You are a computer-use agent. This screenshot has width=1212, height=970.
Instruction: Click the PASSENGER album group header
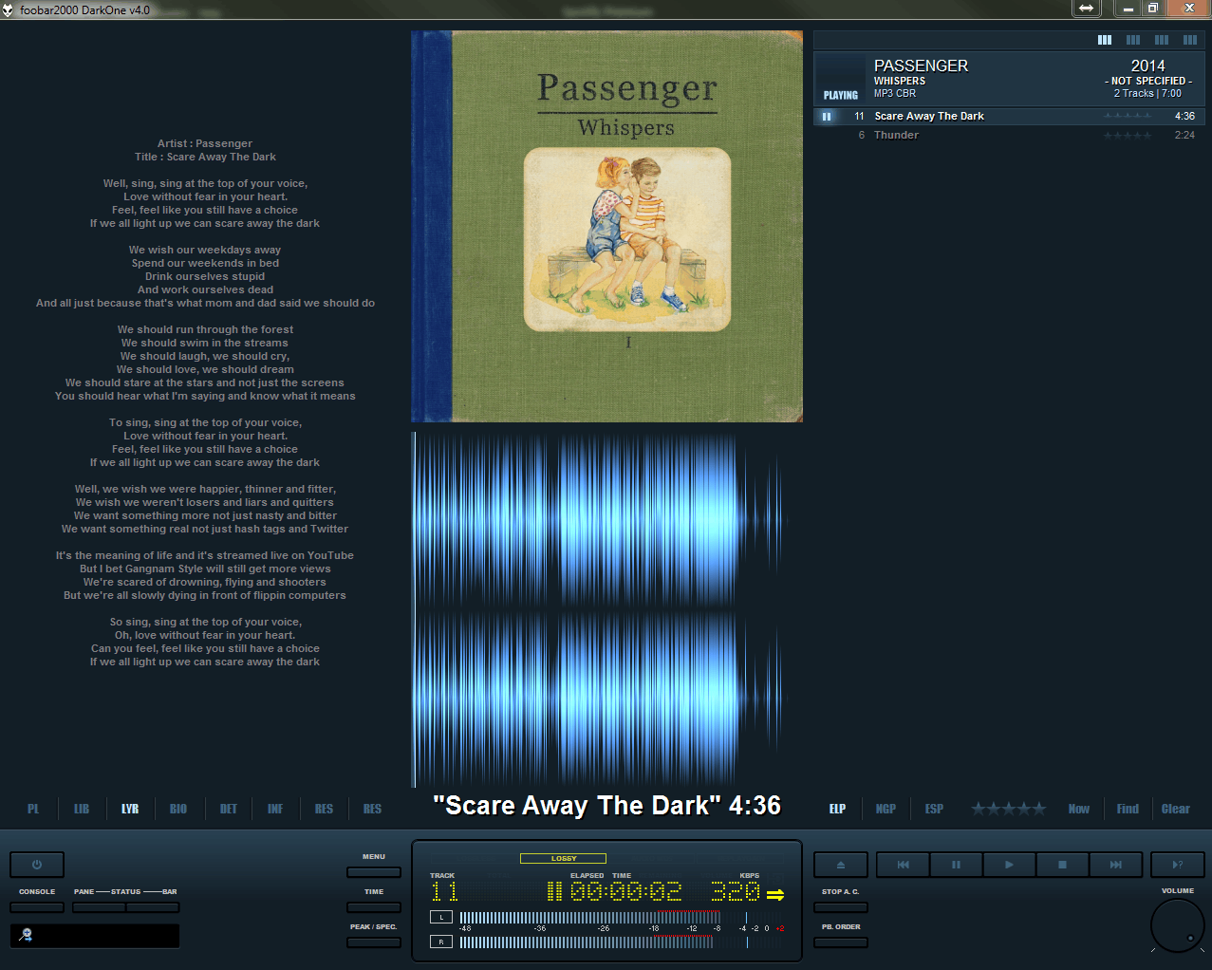1010,78
